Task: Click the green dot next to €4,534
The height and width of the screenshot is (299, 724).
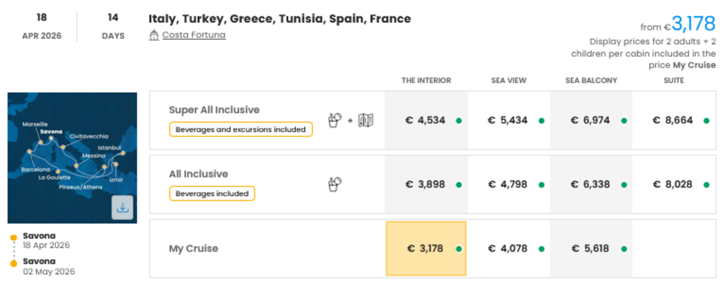Action: pos(459,121)
